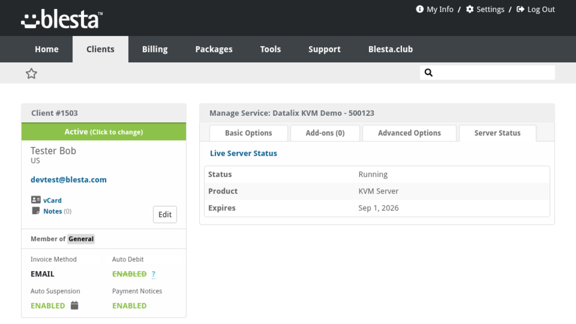Click the Edit button for client
576x324 pixels.
tap(165, 214)
